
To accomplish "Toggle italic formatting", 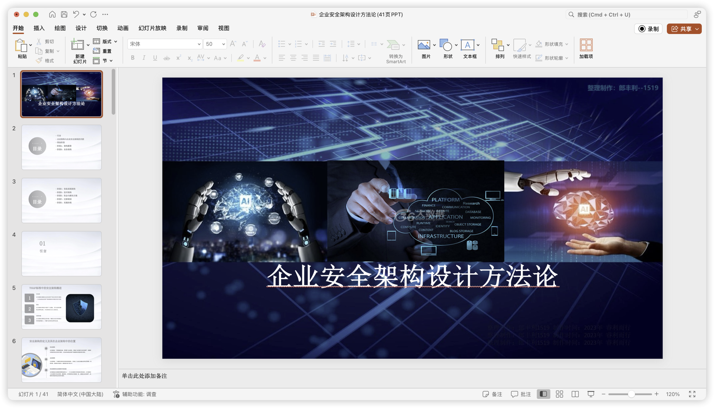I will [144, 58].
